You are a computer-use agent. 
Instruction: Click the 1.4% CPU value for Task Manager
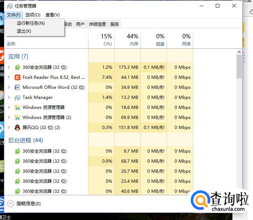[107, 97]
